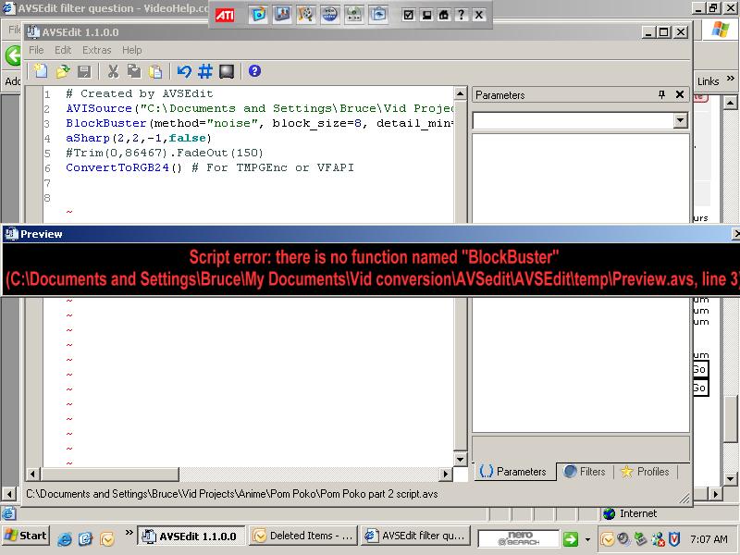Switch to the Profiles tab

646,472
